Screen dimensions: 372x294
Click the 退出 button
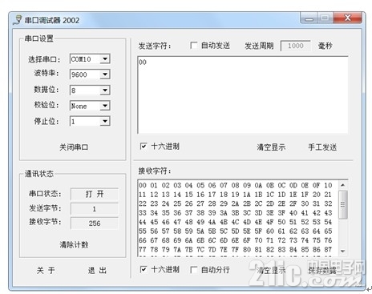click(97, 270)
